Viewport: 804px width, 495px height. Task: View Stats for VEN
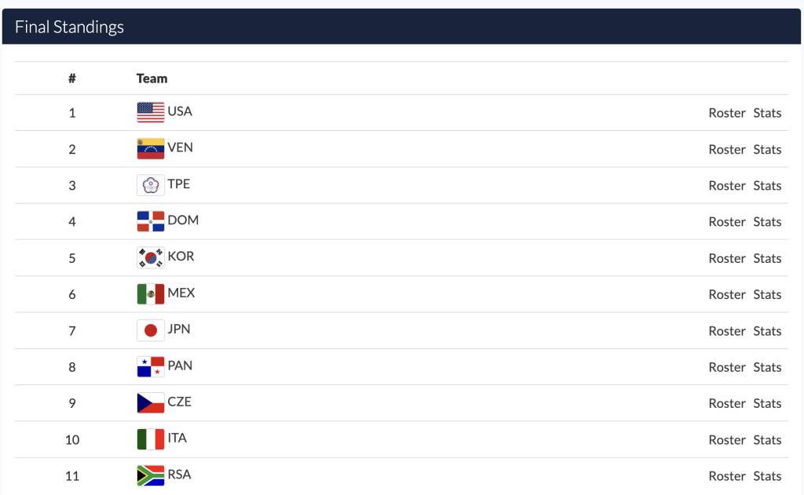click(767, 149)
